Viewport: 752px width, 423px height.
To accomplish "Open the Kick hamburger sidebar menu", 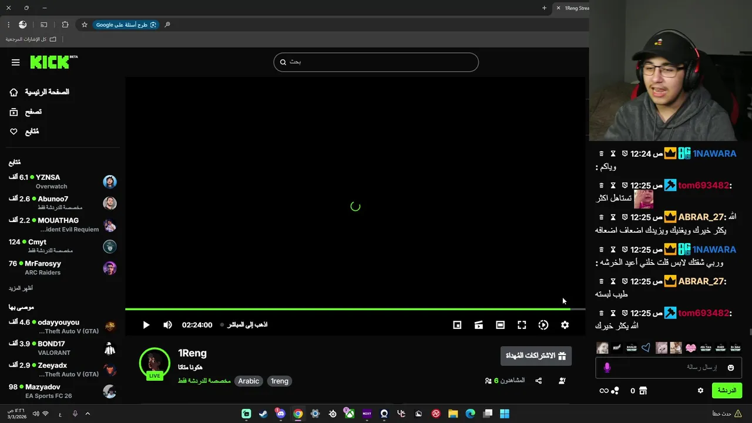I will 15,62.
